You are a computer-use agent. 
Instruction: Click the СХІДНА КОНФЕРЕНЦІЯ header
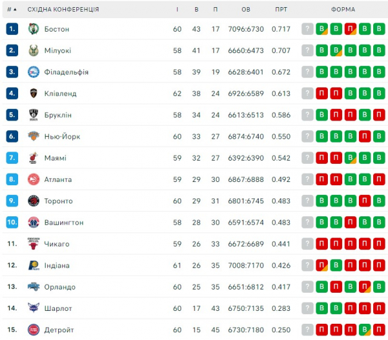(63, 10)
